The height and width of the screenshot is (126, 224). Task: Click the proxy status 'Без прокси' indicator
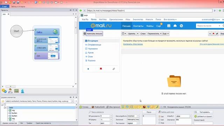[x=113, y=107]
